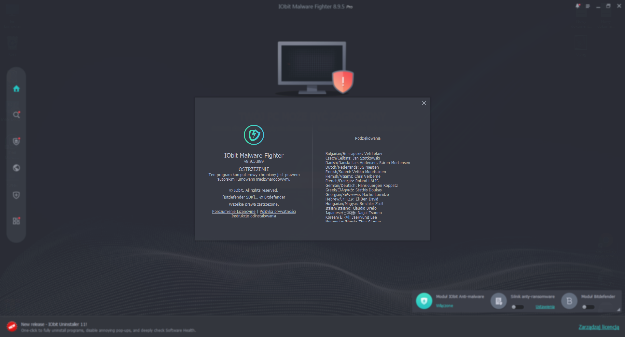Click the Zarządzaj licencją link
This screenshot has height=337, width=625.
click(599, 327)
